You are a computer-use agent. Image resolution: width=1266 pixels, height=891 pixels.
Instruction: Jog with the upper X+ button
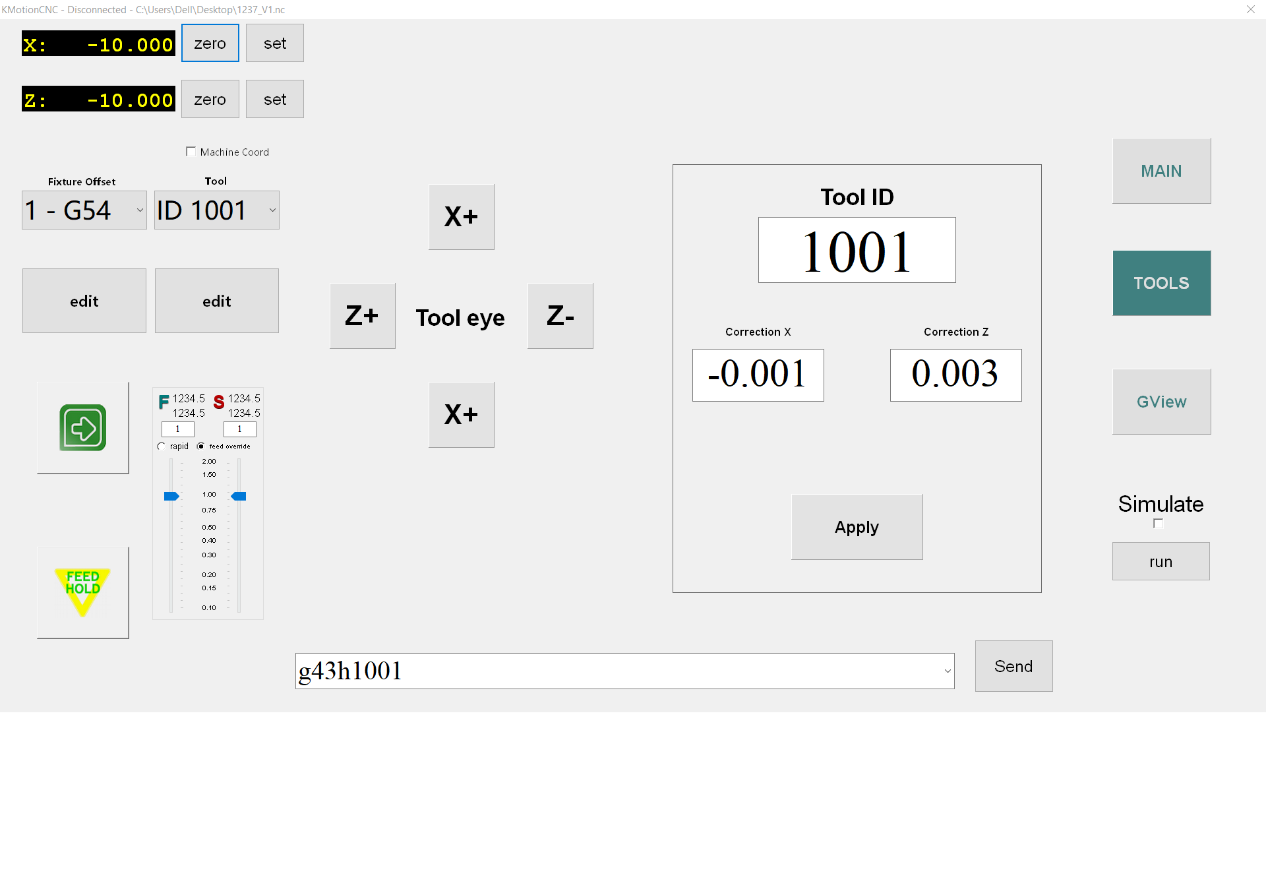click(461, 217)
